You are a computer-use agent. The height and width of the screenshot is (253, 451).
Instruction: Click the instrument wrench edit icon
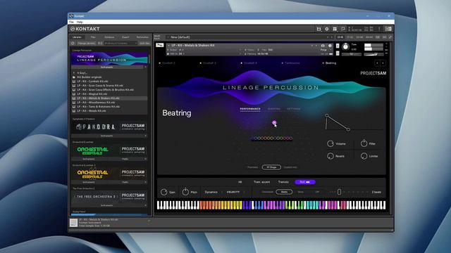(x=160, y=45)
